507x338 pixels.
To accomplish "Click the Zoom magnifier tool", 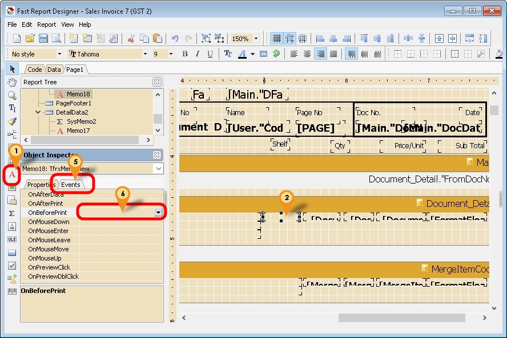I will (x=11, y=95).
